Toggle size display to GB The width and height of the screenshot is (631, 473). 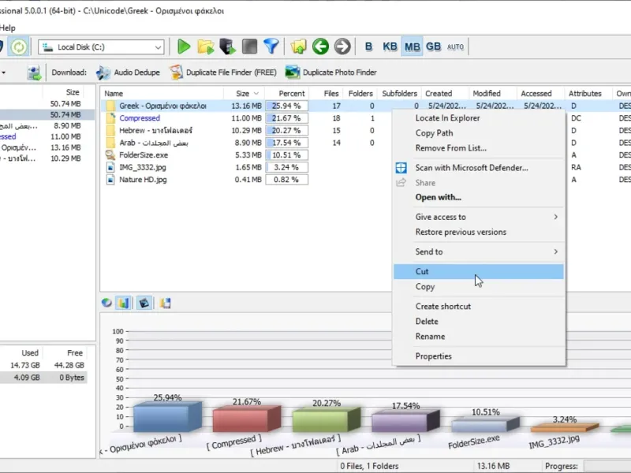pyautogui.click(x=433, y=47)
